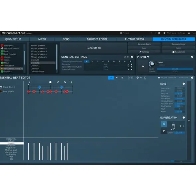
Task: Click the folder open icon in beat editor toolbar
Action: 141,78
